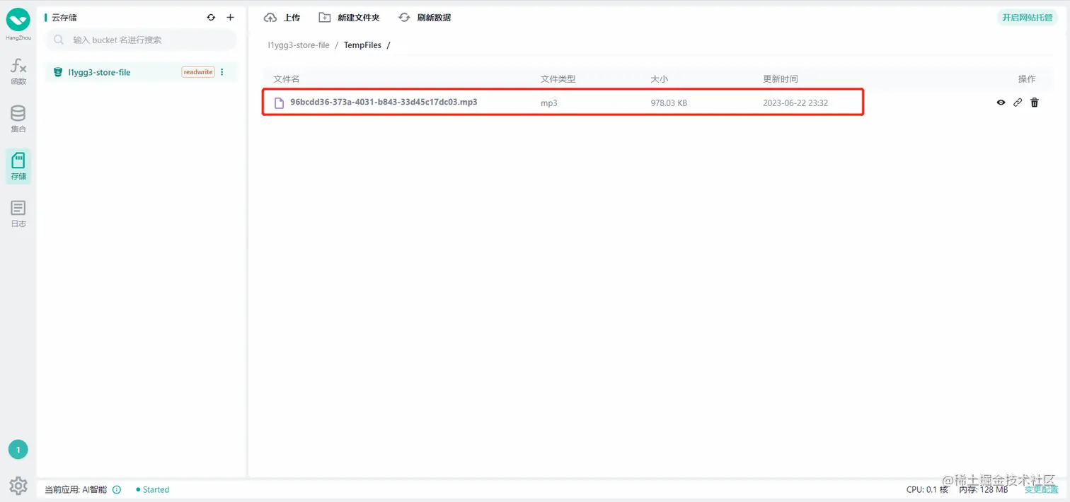Click the 文件类型 column header

(558, 79)
